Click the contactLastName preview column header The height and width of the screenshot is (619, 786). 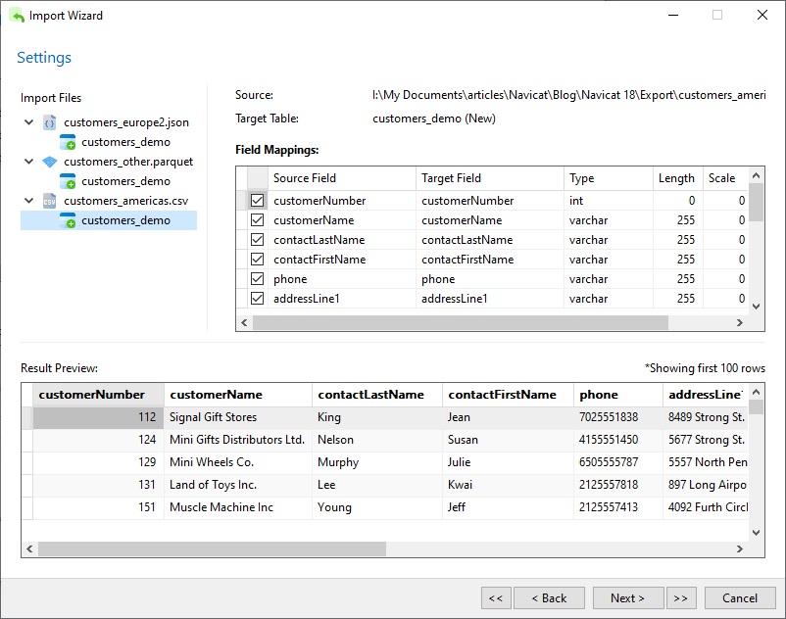tap(377, 395)
